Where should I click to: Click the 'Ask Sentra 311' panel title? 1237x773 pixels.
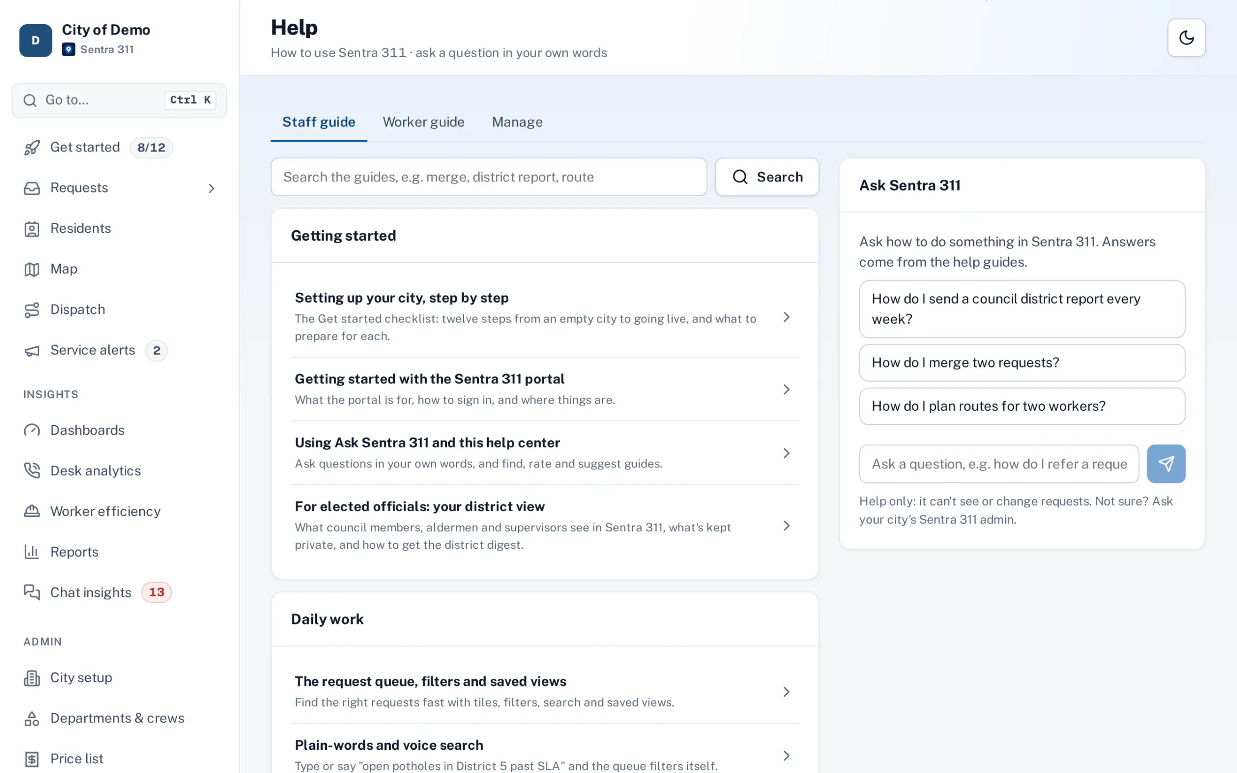click(910, 185)
